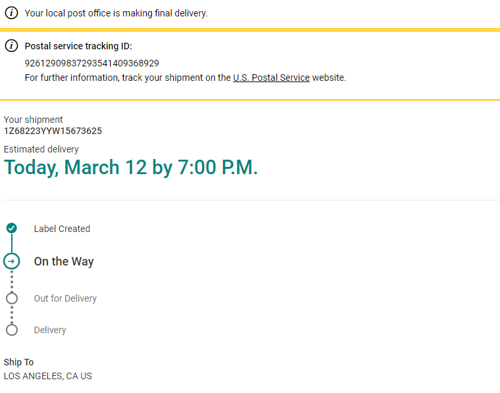Click the 'Postal service tracking ID:' bold label
The image size is (500, 393).
coord(78,46)
